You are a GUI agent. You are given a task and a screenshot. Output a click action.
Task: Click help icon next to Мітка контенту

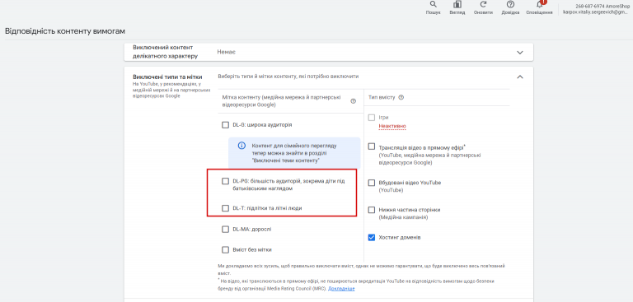pos(354,101)
